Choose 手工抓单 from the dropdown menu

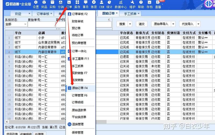(81, 66)
